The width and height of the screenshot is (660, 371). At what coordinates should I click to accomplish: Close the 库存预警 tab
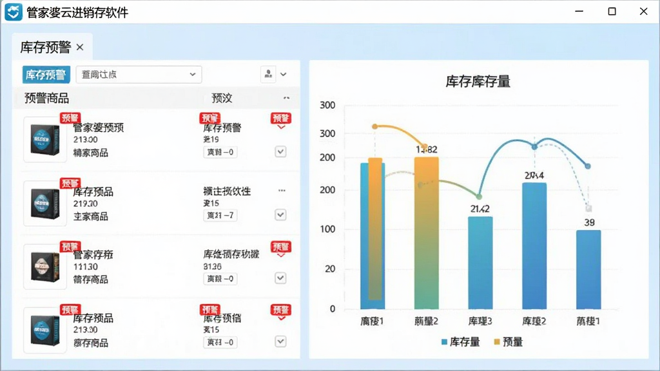[x=80, y=47]
